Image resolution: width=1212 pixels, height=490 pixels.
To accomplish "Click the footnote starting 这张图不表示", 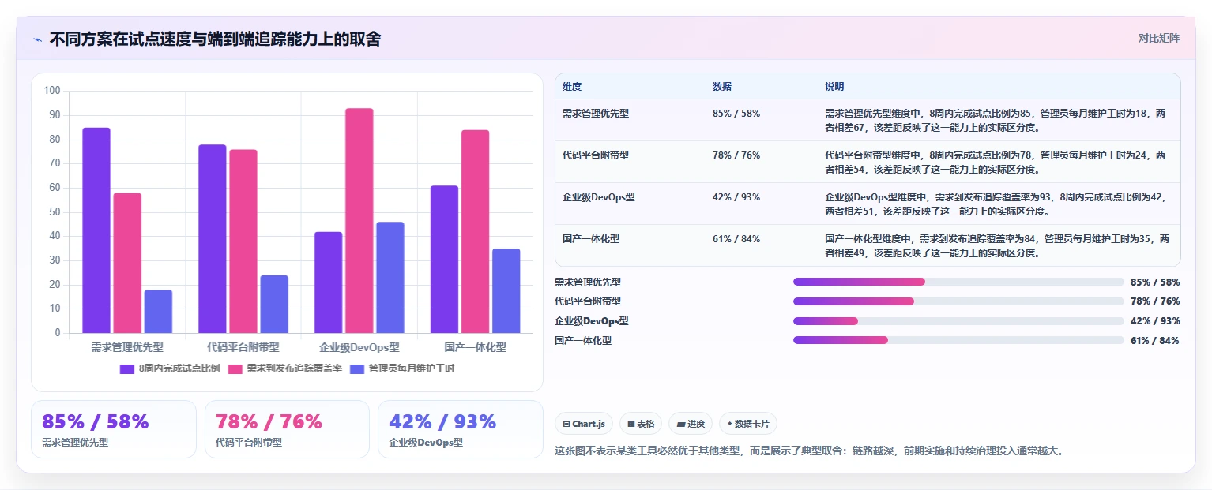I will 810,451.
